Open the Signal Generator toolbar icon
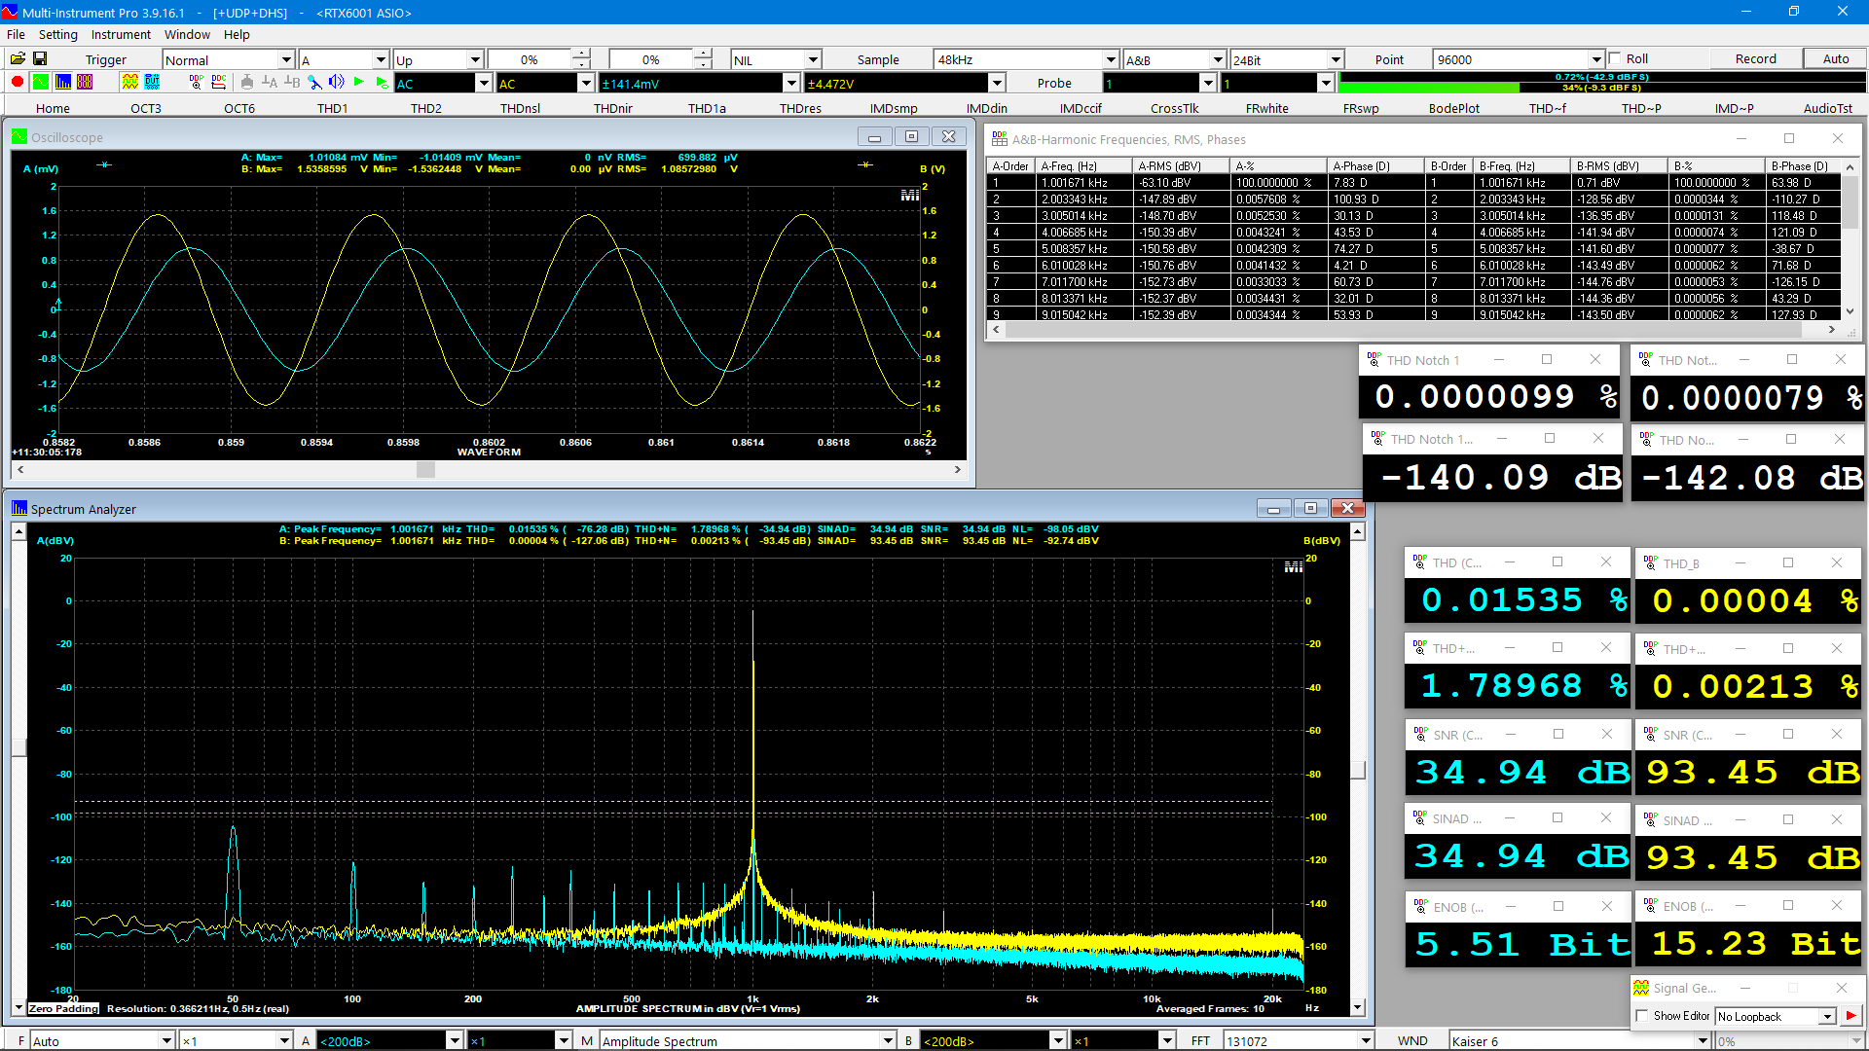 (130, 82)
